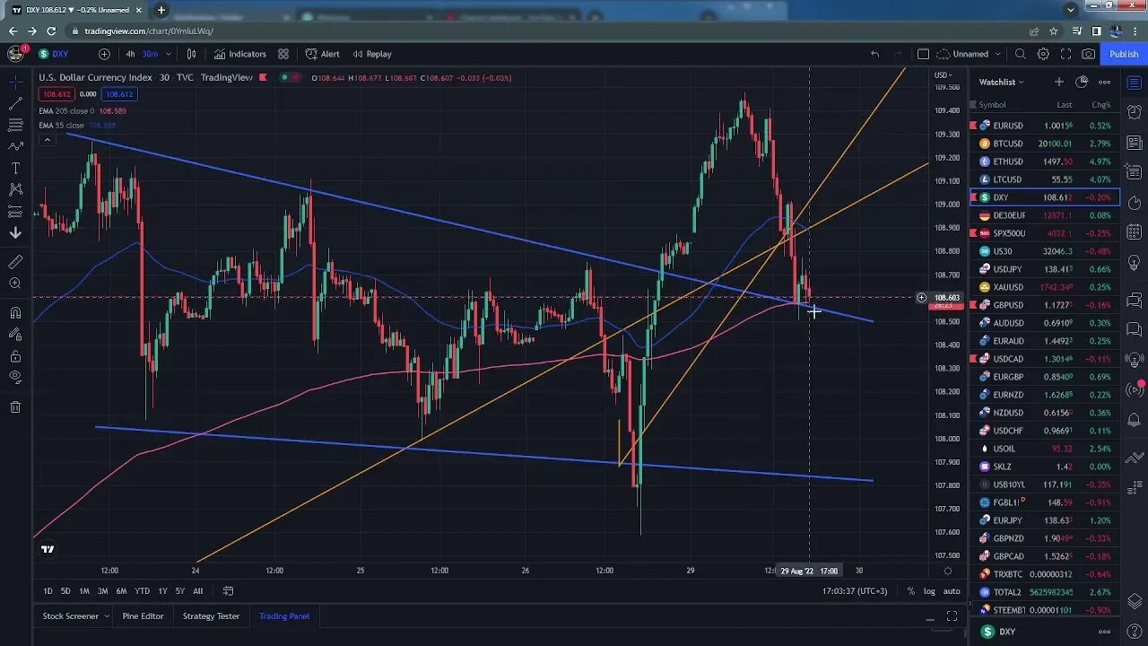Click the compare or add symbol plus icon
1148x646 pixels.
point(104,54)
